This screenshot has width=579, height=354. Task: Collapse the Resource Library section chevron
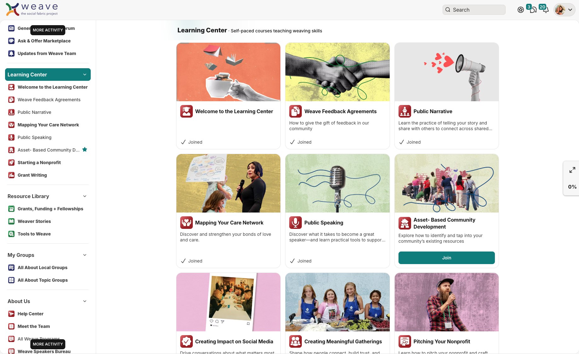tap(84, 196)
